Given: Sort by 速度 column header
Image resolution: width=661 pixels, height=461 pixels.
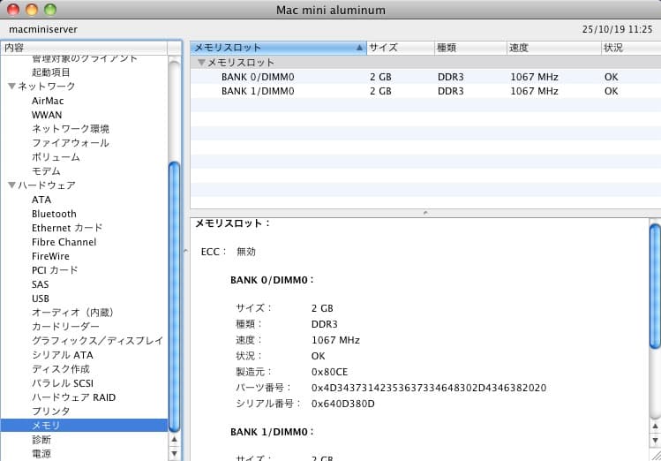Looking at the screenshot, I should (554, 48).
